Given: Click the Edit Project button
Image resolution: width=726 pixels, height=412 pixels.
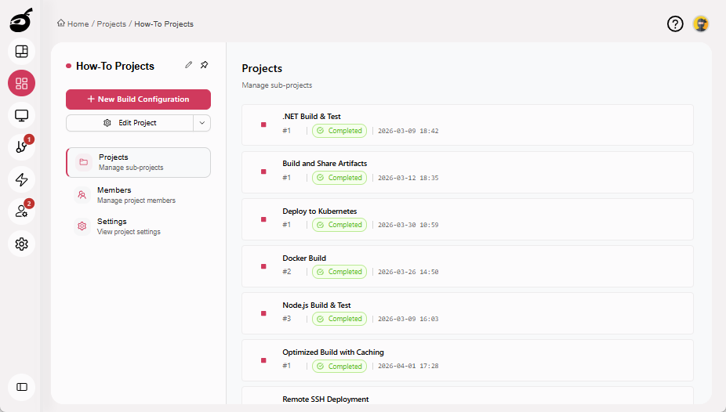Looking at the screenshot, I should [129, 123].
